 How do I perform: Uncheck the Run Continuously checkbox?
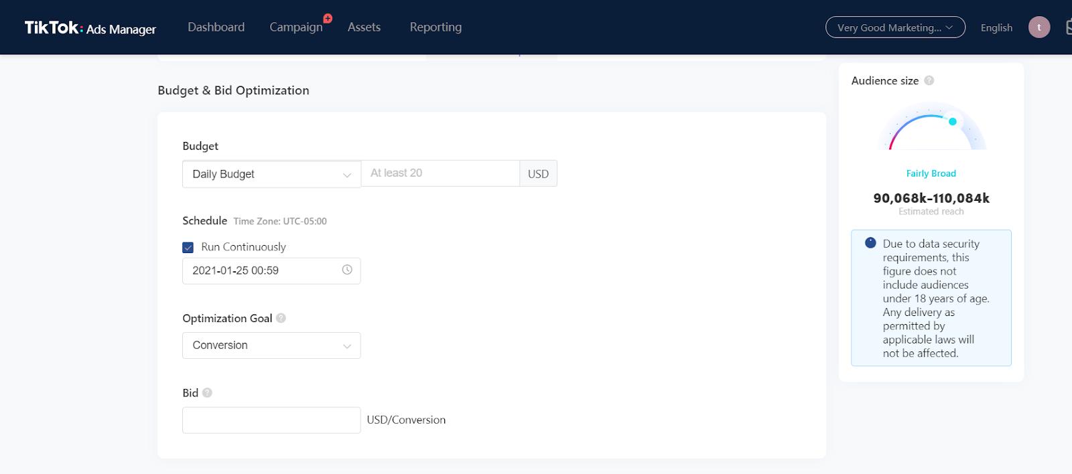coord(188,247)
